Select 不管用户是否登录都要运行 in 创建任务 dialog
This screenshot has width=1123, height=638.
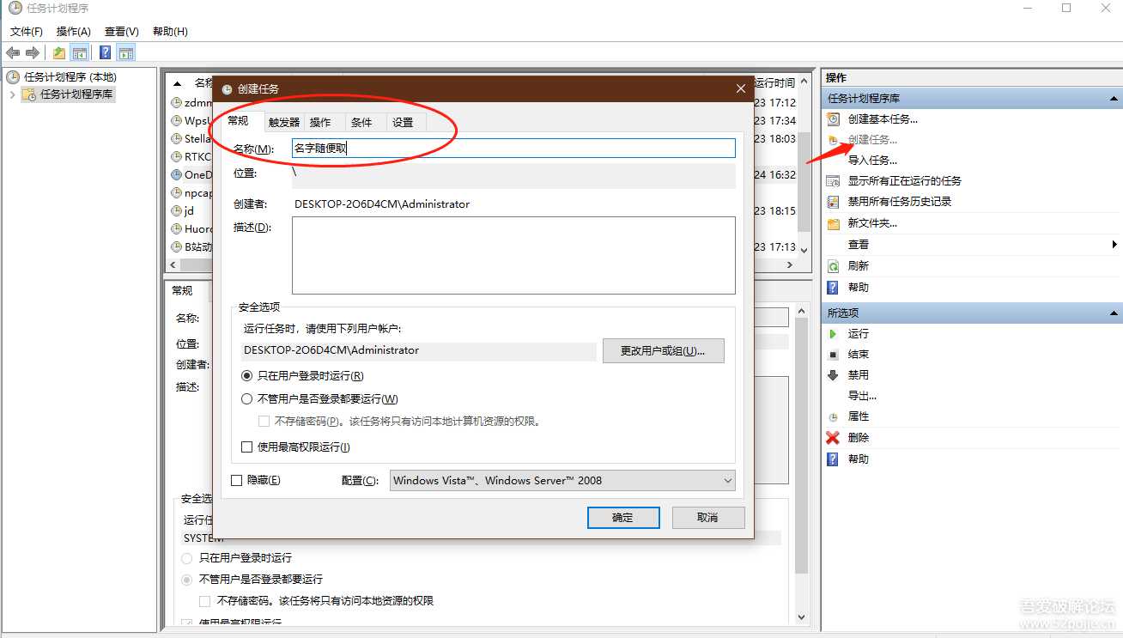(x=247, y=399)
